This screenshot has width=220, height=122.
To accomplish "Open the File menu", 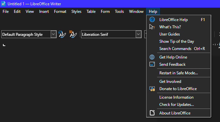I will point(6,12).
